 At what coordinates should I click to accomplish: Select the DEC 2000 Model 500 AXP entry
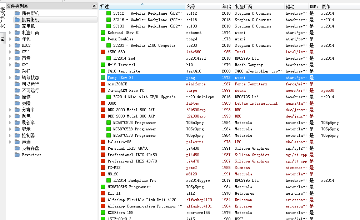[x=131, y=110]
